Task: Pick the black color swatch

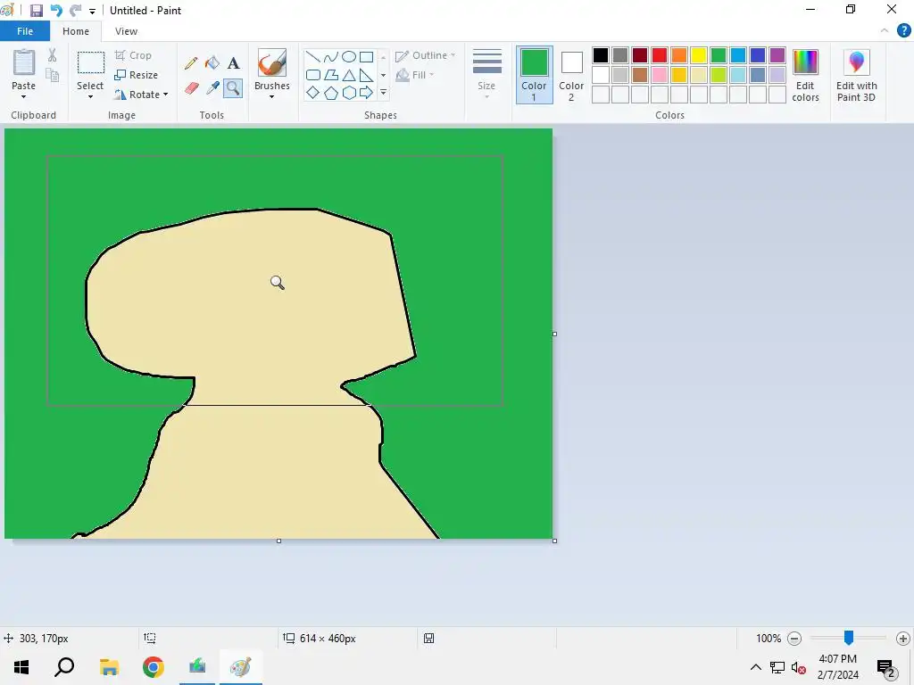Action: click(x=601, y=55)
